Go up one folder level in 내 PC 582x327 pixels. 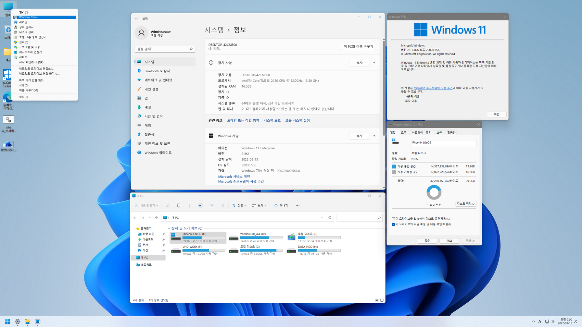point(156,218)
